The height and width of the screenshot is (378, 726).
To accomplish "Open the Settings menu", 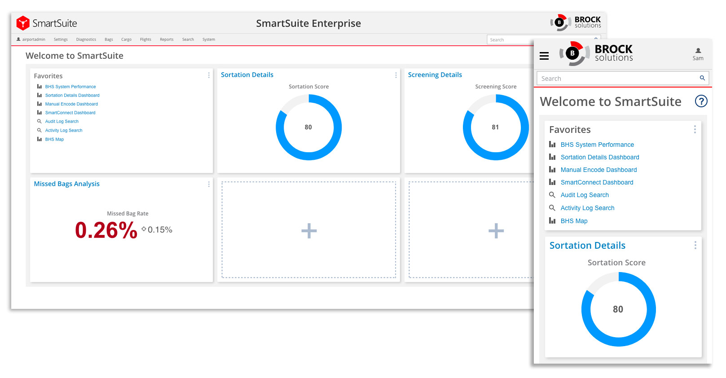I will pos(61,40).
